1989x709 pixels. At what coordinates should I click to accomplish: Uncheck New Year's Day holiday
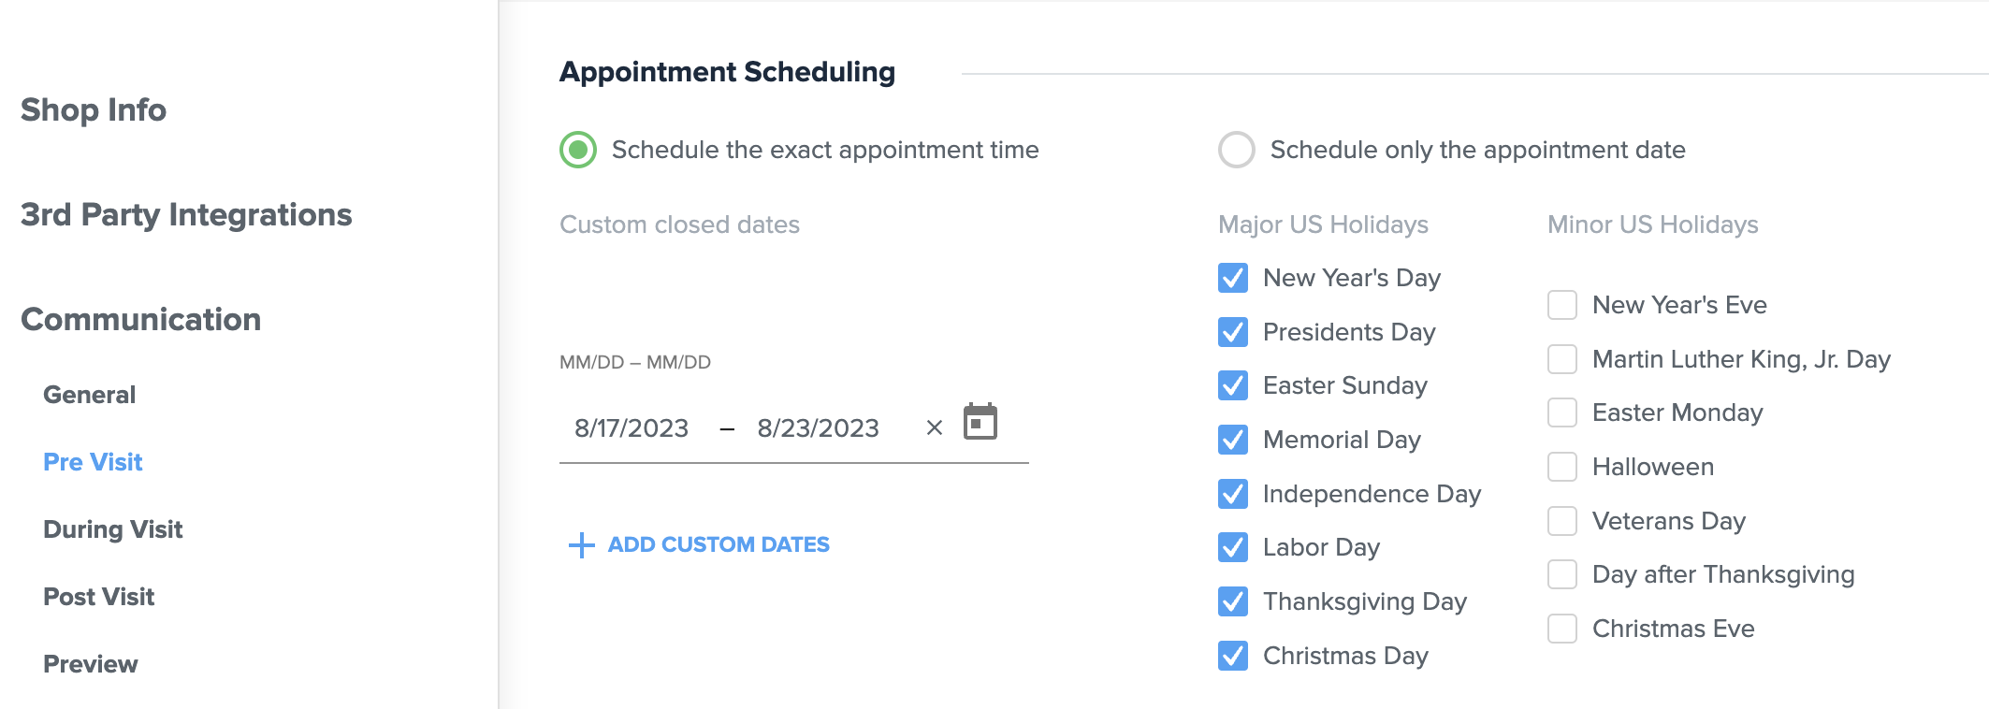pyautogui.click(x=1233, y=278)
